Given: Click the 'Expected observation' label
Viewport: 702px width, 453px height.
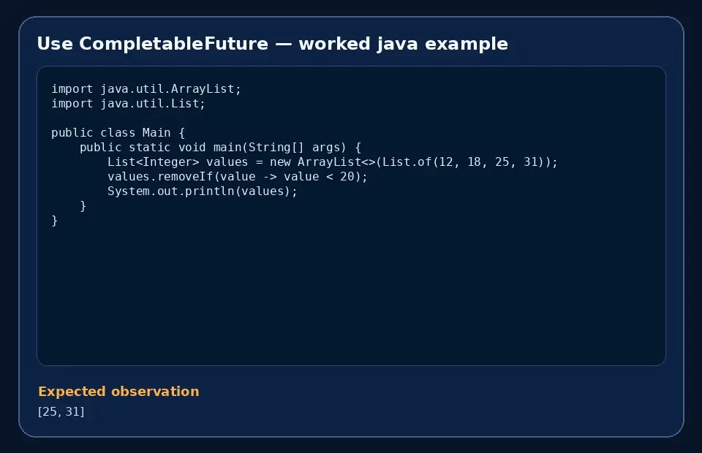Looking at the screenshot, I should 118,392.
